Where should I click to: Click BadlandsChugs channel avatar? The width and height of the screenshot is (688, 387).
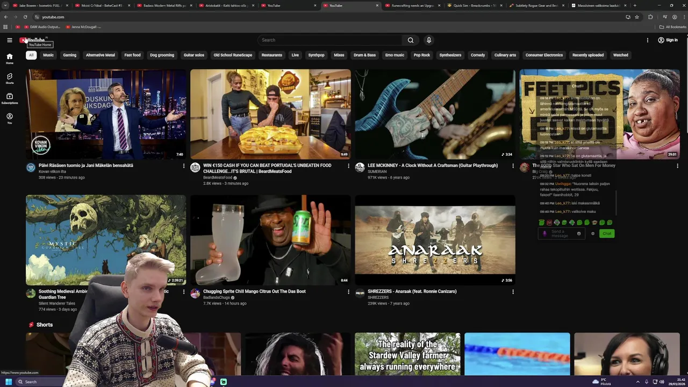coord(195,293)
